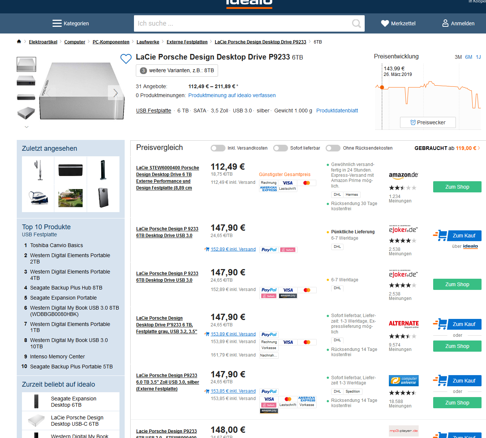Image resolution: width=486 pixels, height=438 pixels.
Task: Click the home icon in breadcrumb
Action: coord(19,42)
